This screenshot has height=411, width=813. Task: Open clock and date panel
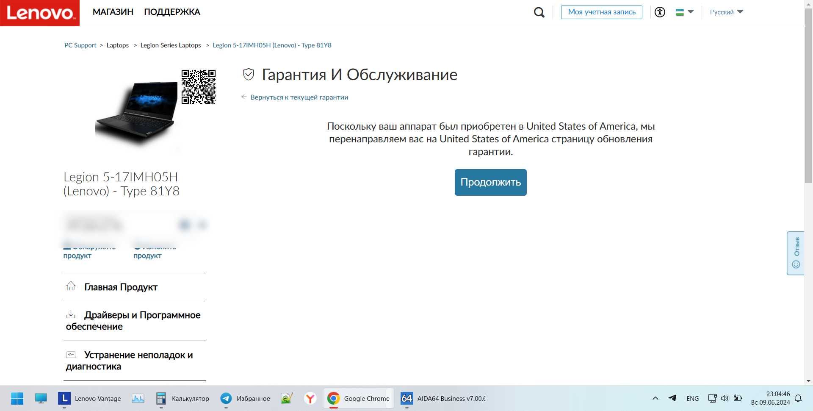click(770, 398)
